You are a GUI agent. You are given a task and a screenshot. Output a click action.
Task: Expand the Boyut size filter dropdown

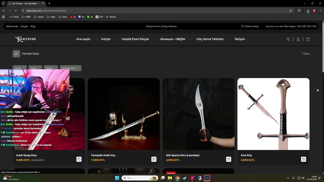click(51, 68)
